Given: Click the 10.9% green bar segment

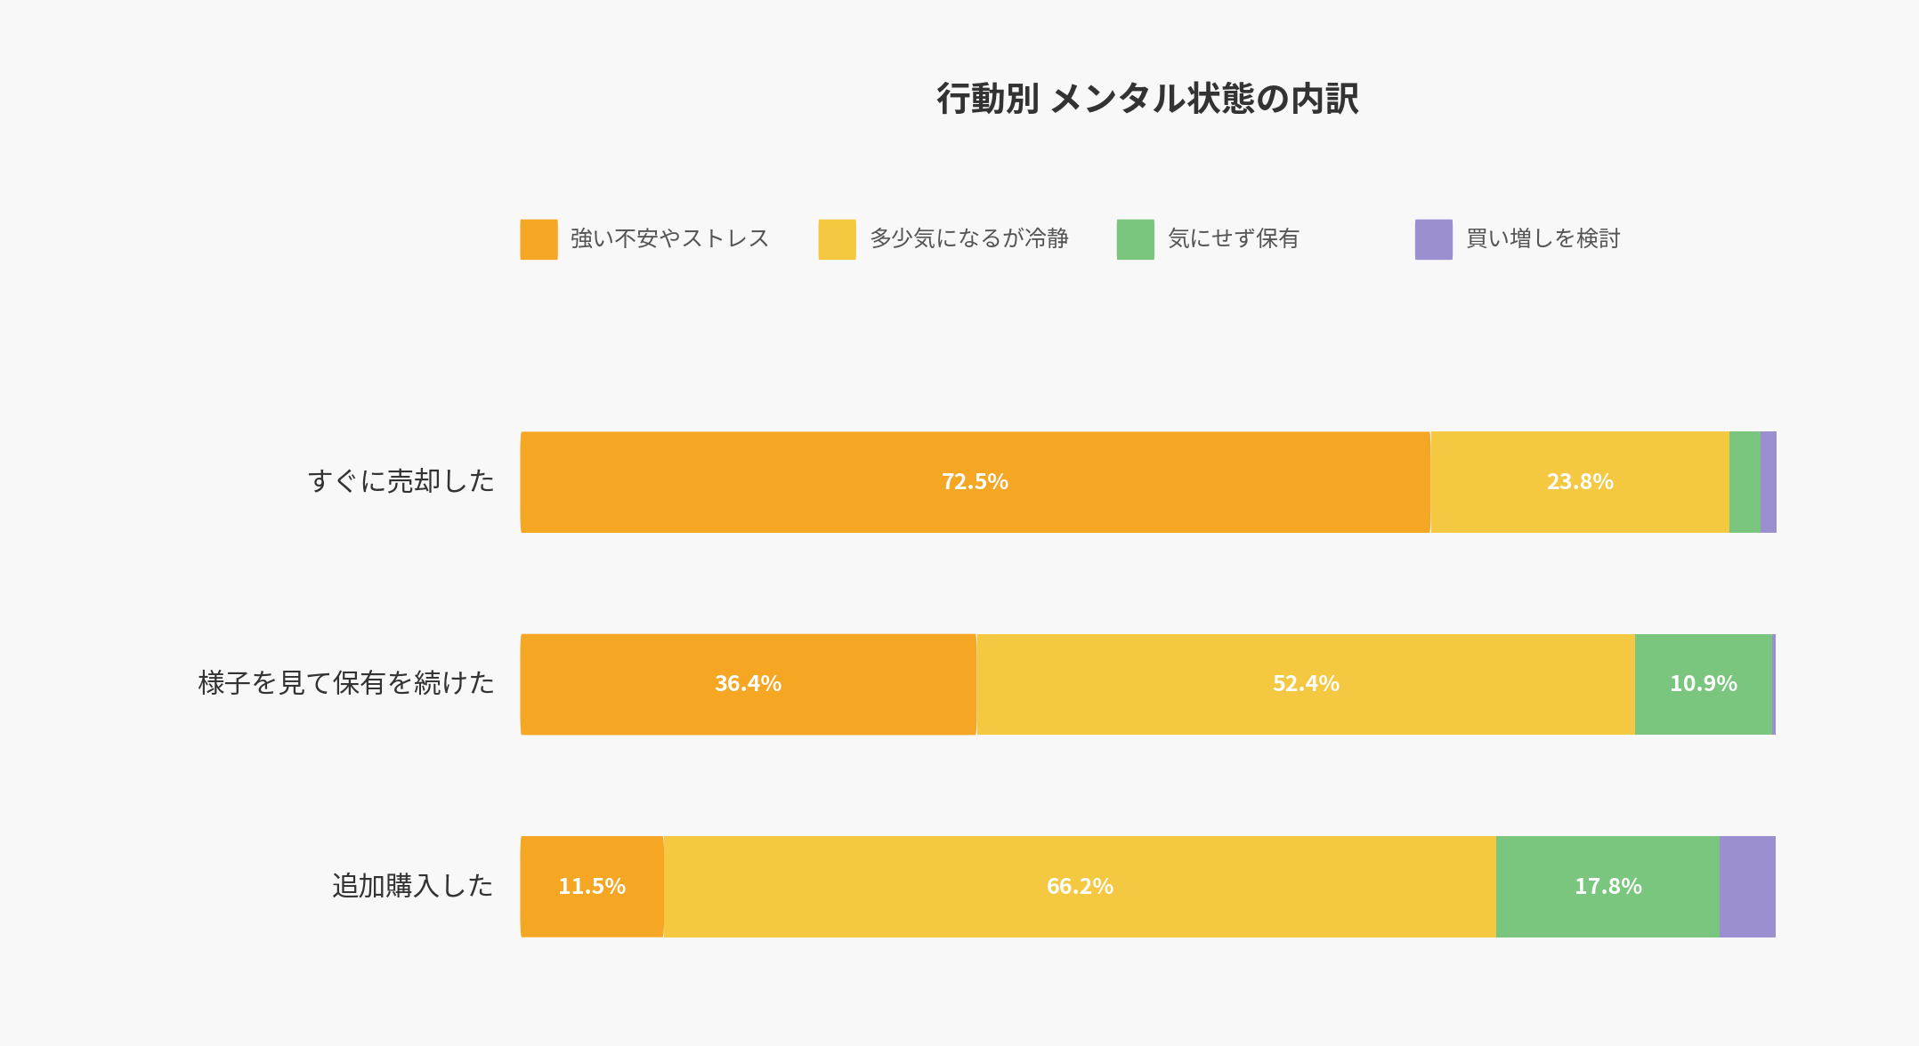Looking at the screenshot, I should click(1703, 684).
